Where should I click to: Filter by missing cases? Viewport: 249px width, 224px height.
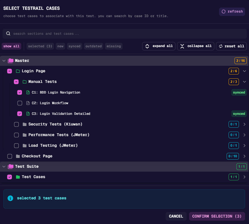(x=114, y=46)
